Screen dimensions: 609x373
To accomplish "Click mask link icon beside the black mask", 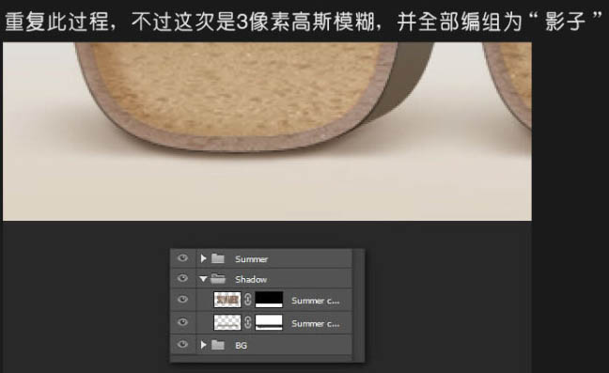I will point(248,300).
